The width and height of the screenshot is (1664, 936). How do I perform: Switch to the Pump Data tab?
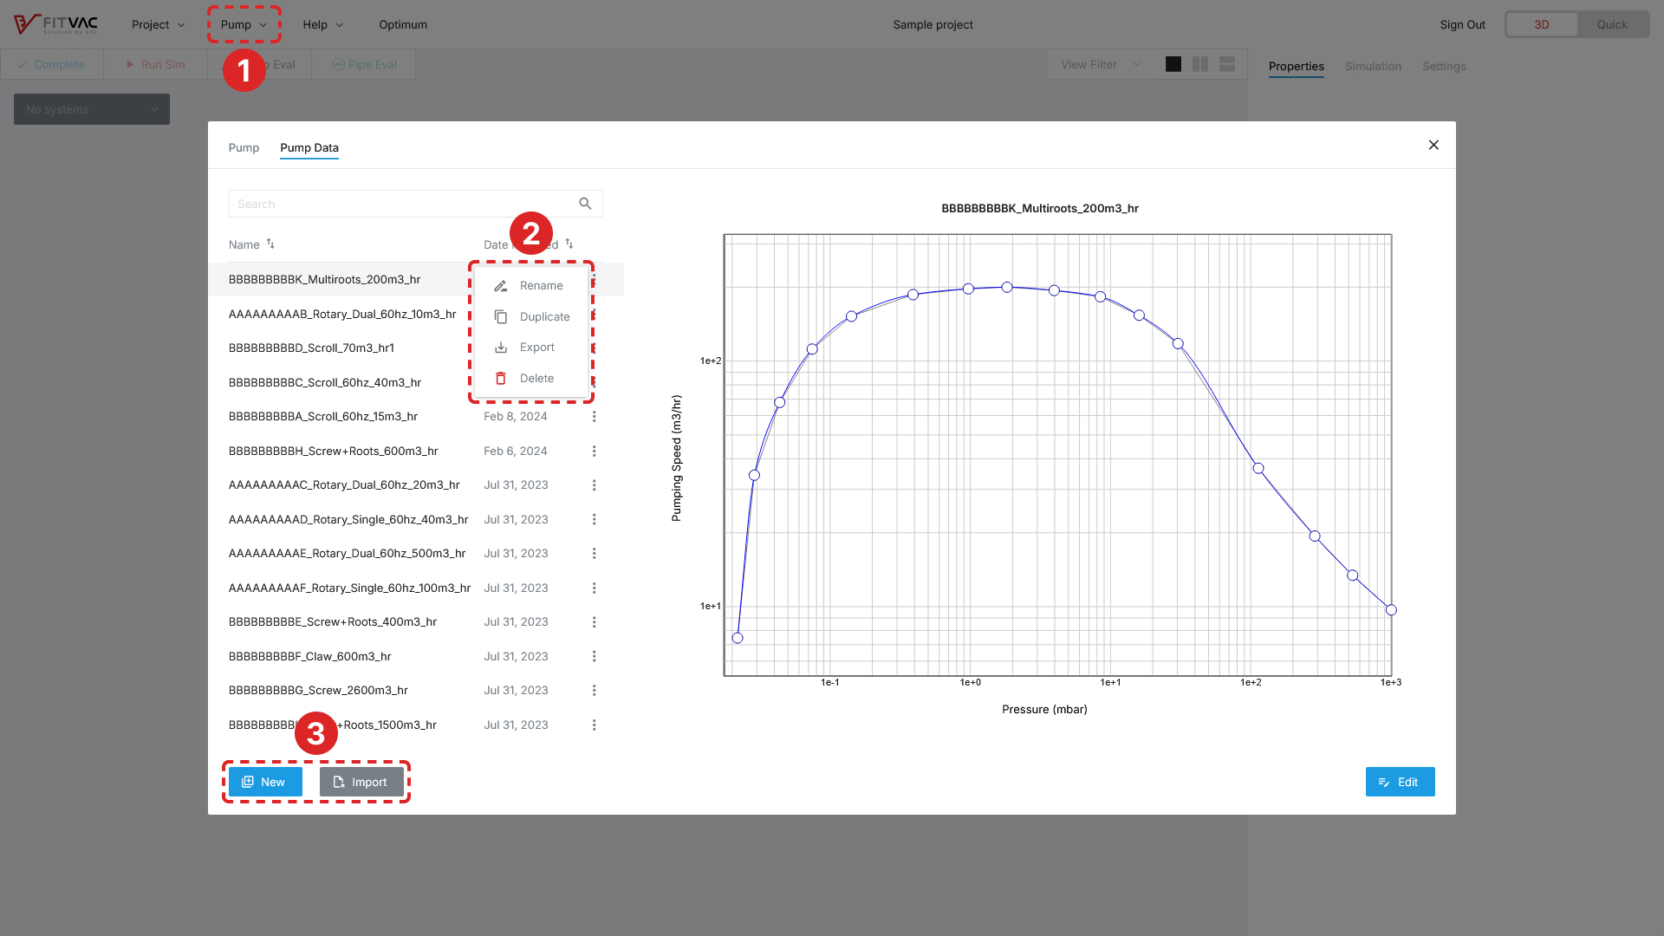tap(309, 148)
